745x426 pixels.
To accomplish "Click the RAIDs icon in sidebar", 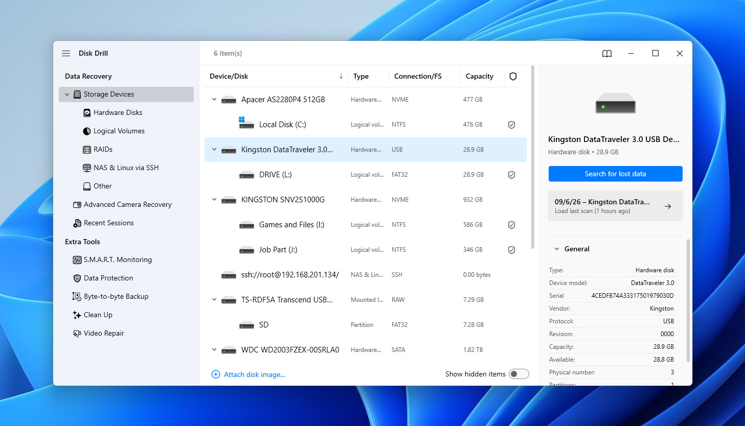I will pyautogui.click(x=87, y=150).
